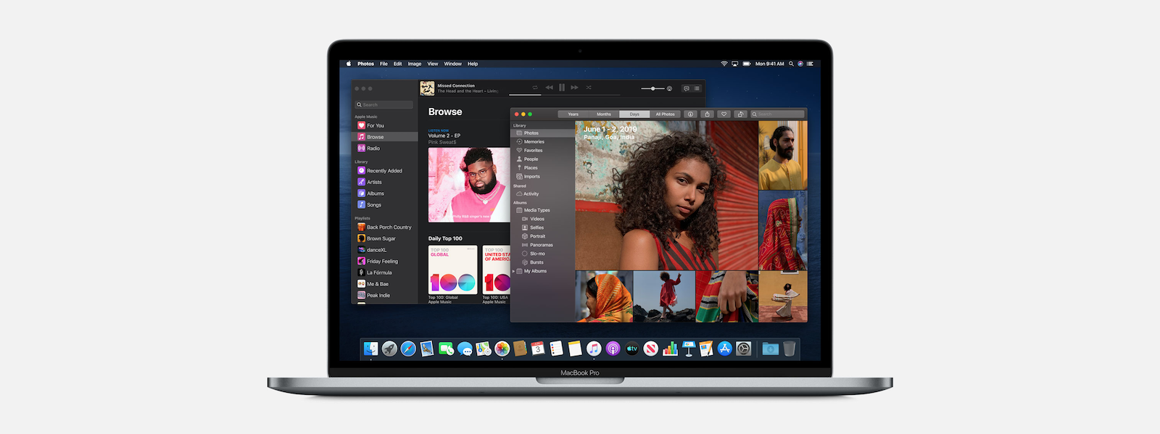Select Photos library in the Photos sidebar
This screenshot has width=1160, height=434.
(543, 133)
